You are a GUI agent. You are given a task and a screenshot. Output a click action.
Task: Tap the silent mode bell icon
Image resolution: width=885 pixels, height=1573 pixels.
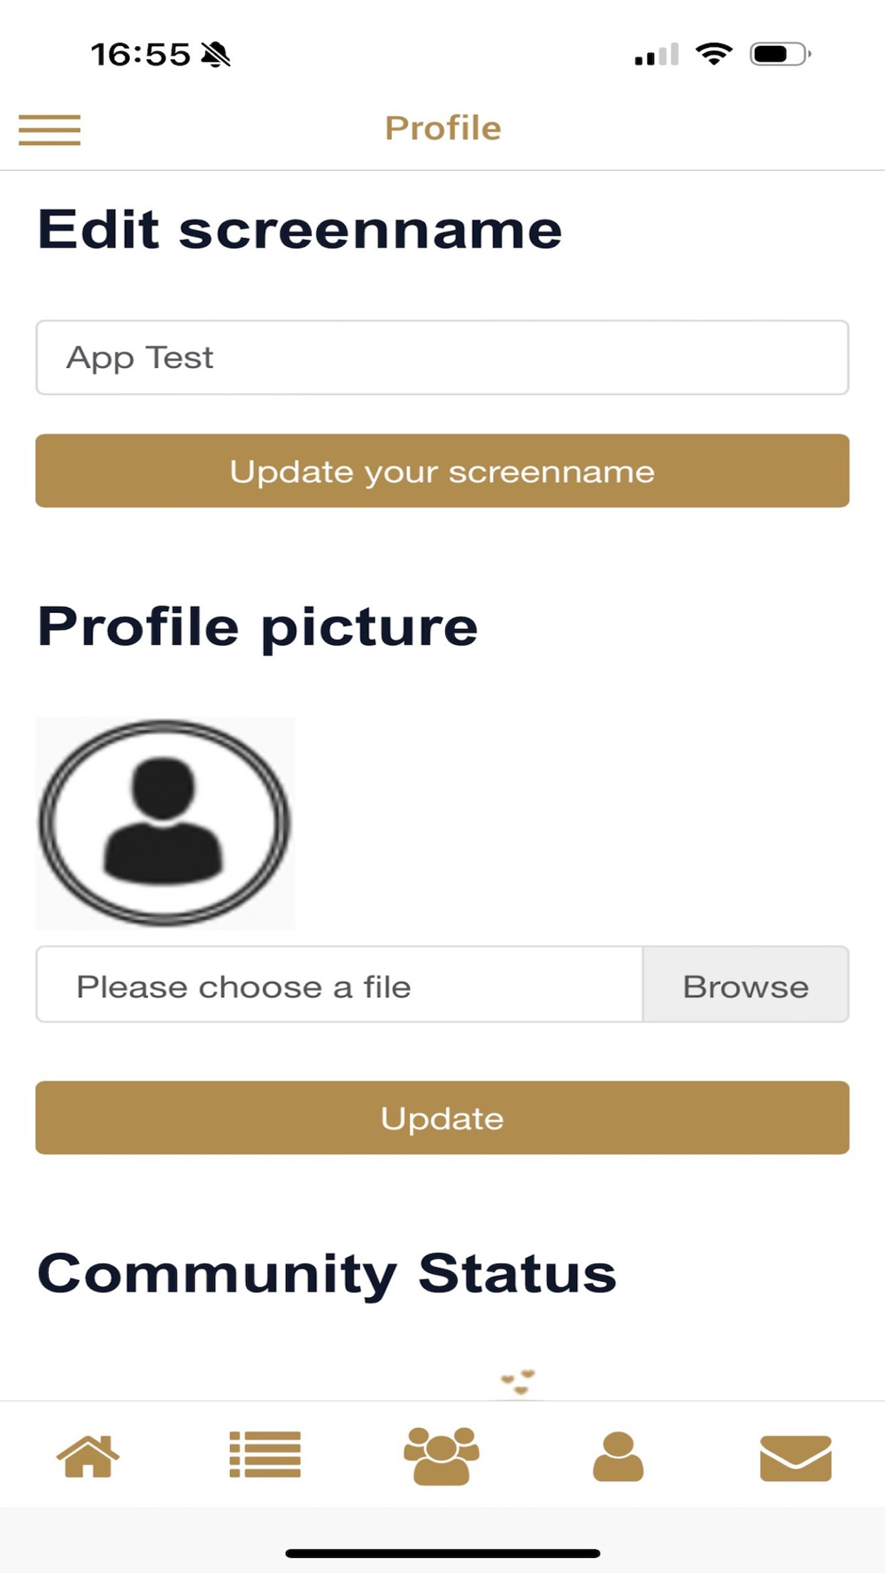coord(215,55)
